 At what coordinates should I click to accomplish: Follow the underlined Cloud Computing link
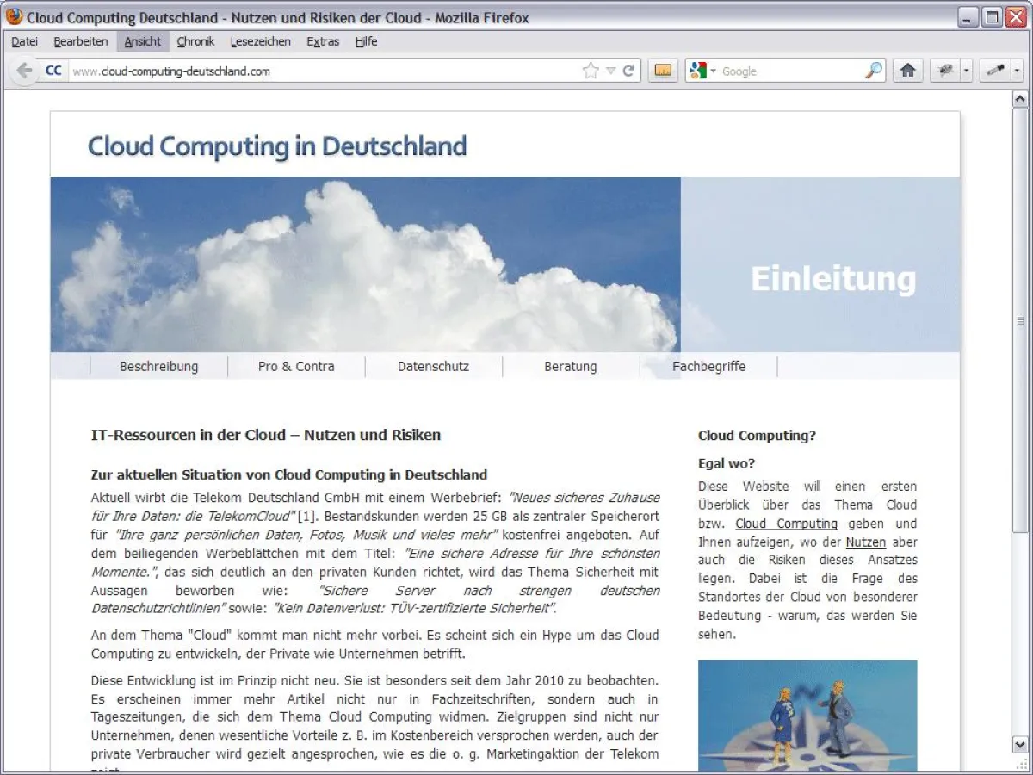tap(787, 524)
